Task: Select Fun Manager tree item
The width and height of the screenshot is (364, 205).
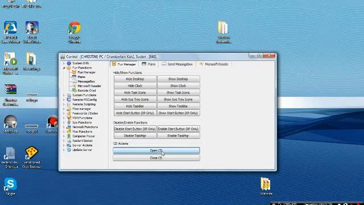Action: pos(86,72)
